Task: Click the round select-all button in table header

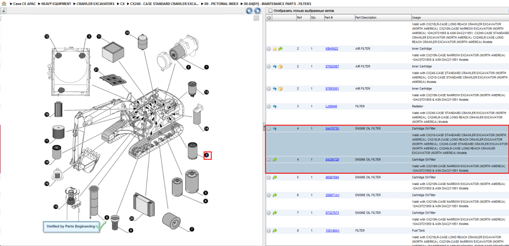Action: (x=269, y=18)
